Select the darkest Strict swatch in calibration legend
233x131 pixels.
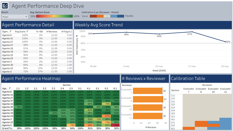coord(93,16)
